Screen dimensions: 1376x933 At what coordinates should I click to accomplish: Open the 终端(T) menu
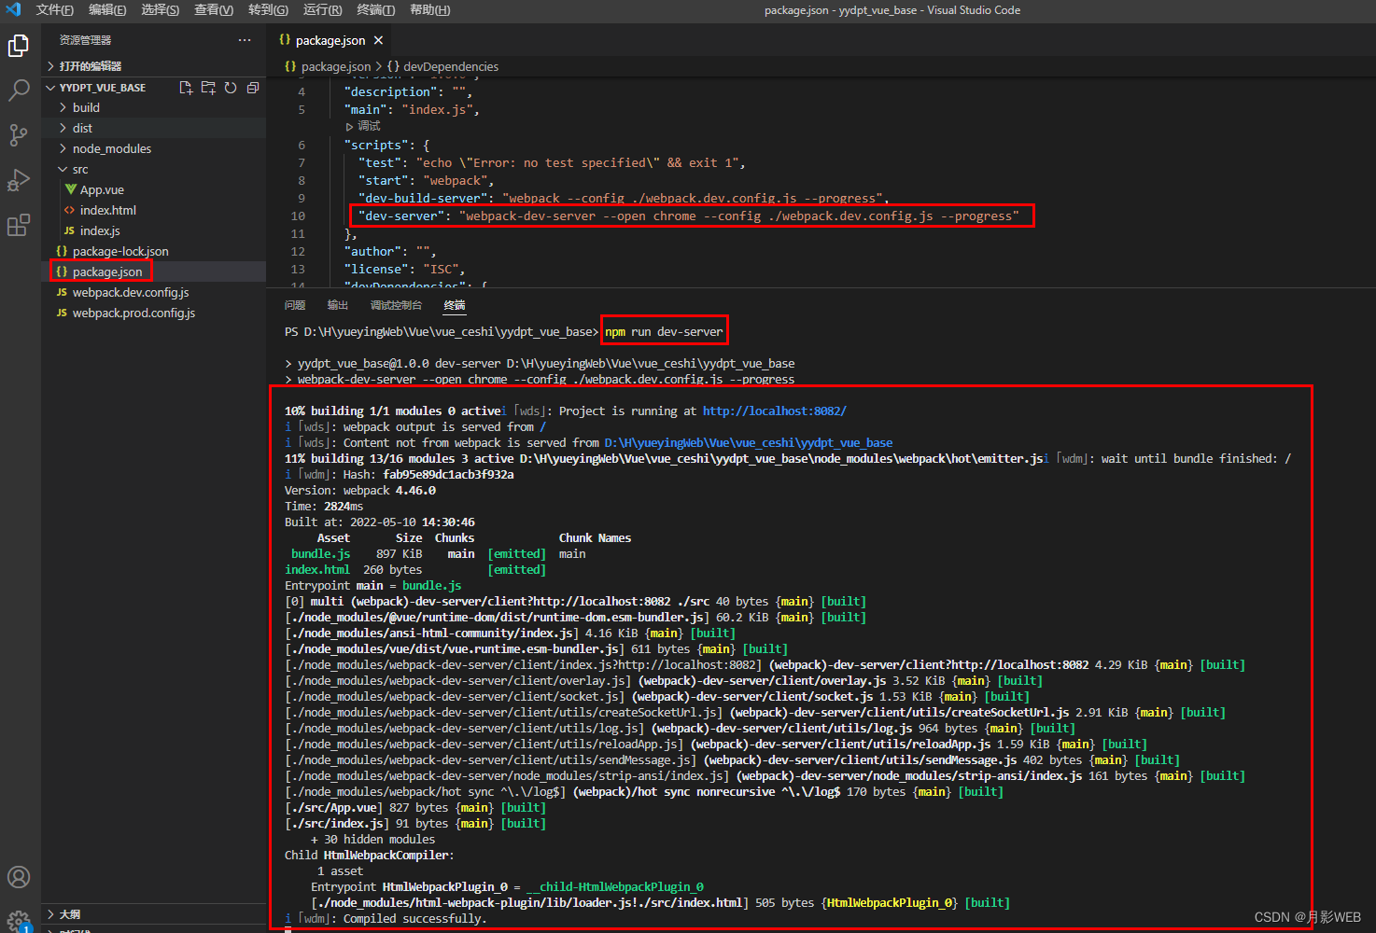pos(375,9)
